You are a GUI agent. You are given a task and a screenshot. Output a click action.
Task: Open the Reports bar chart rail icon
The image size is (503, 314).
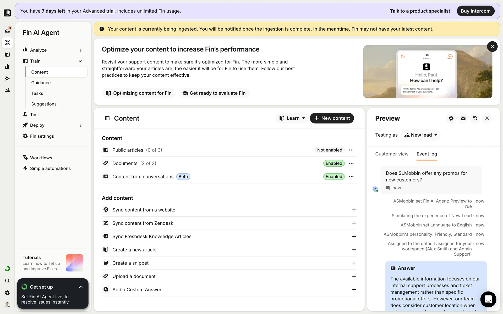[7, 66]
